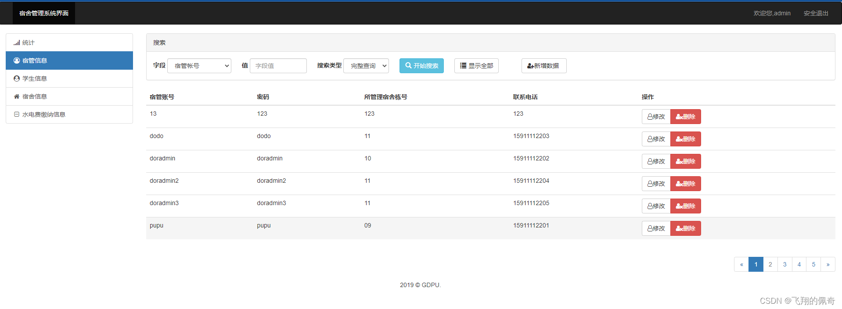Click the house icon beside 宿舍信息
Image resolution: width=842 pixels, height=309 pixels.
click(17, 97)
